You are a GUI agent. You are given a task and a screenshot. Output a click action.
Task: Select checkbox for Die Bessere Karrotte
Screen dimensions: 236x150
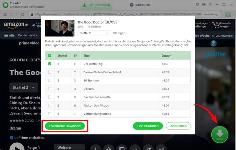tap(50, 97)
